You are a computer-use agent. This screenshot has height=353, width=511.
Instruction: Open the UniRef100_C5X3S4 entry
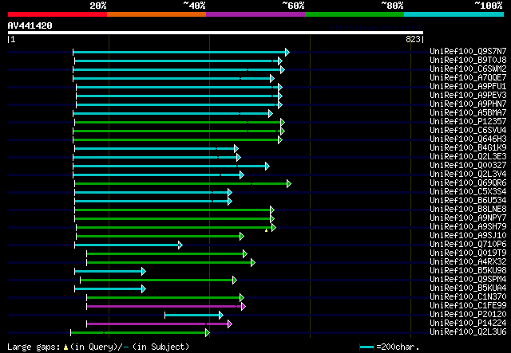pyautogui.click(x=468, y=192)
